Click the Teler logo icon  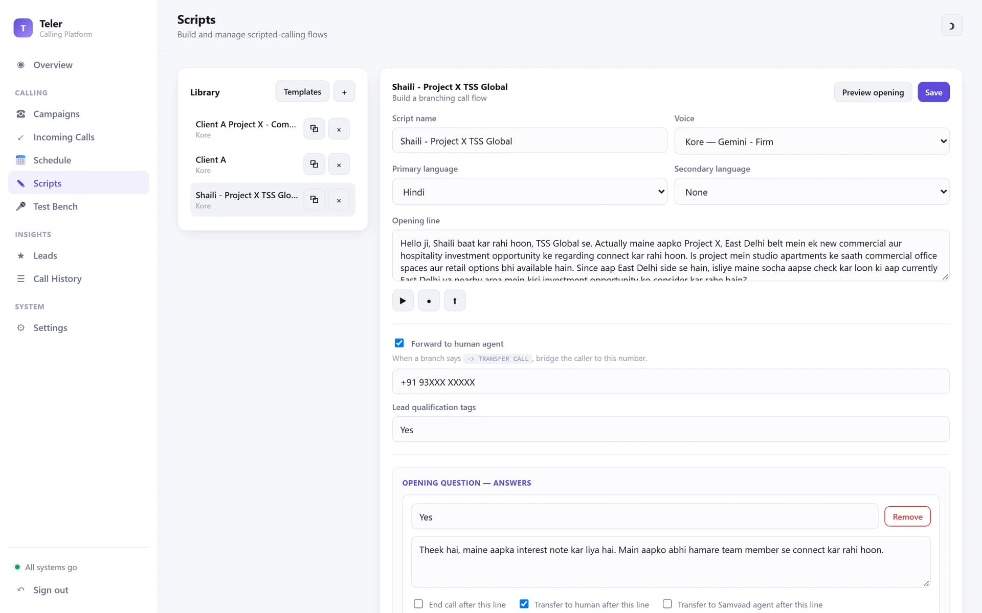coord(23,28)
